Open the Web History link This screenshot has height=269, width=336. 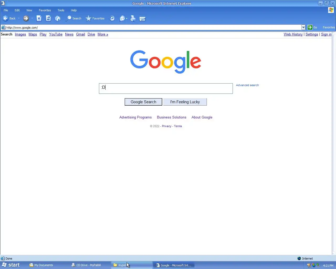(293, 34)
